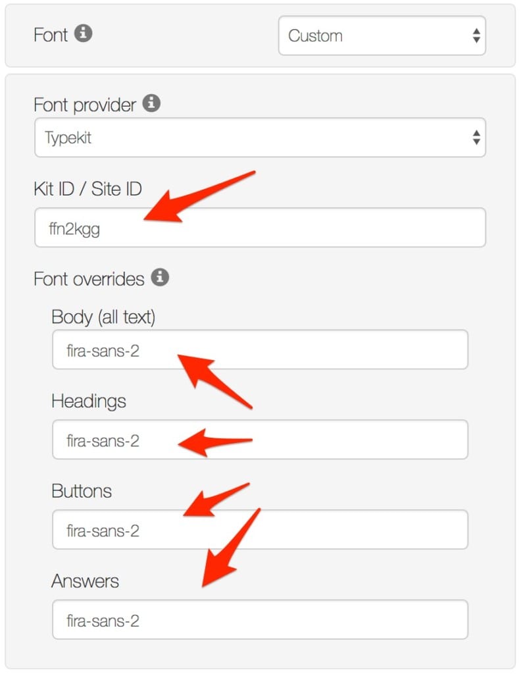Viewport: 523px width, 674px height.
Task: Click the Font overrides heading label
Action: click(x=89, y=279)
